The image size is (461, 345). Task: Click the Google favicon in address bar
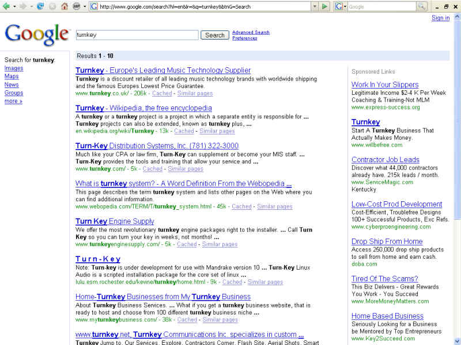point(94,6)
